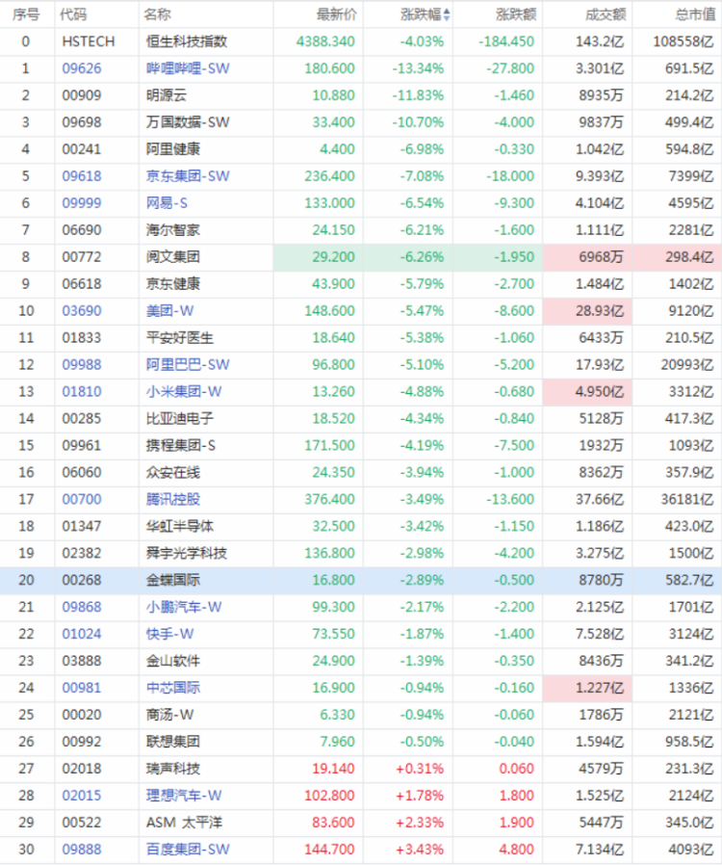
Task: Open stock code link 09999
Action: tap(82, 203)
